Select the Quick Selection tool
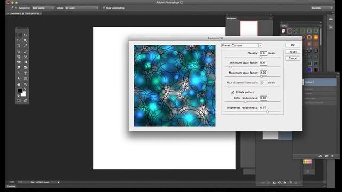Screen dimensions: 342x192 [x=25, y=41]
